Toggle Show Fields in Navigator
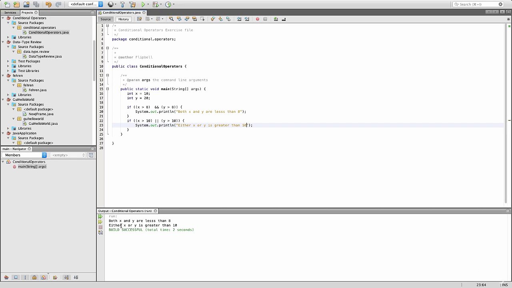Image resolution: width=512 pixels, height=288 pixels. click(x=16, y=278)
